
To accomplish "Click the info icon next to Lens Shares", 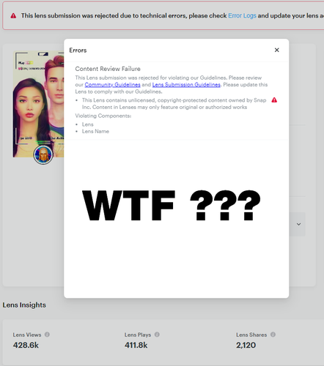I will 273,335.
